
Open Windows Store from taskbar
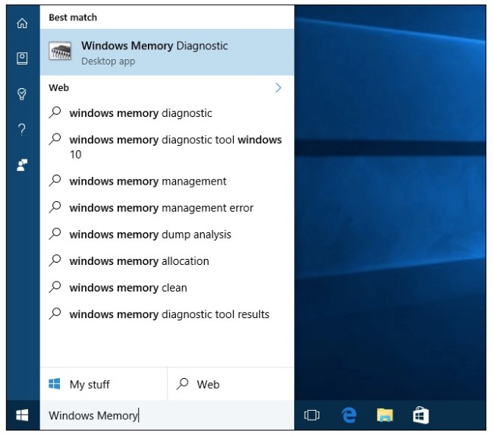[421, 415]
